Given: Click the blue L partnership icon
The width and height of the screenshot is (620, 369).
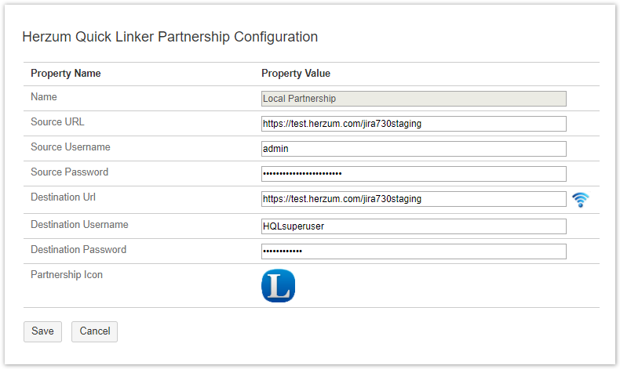Looking at the screenshot, I should pos(278,286).
